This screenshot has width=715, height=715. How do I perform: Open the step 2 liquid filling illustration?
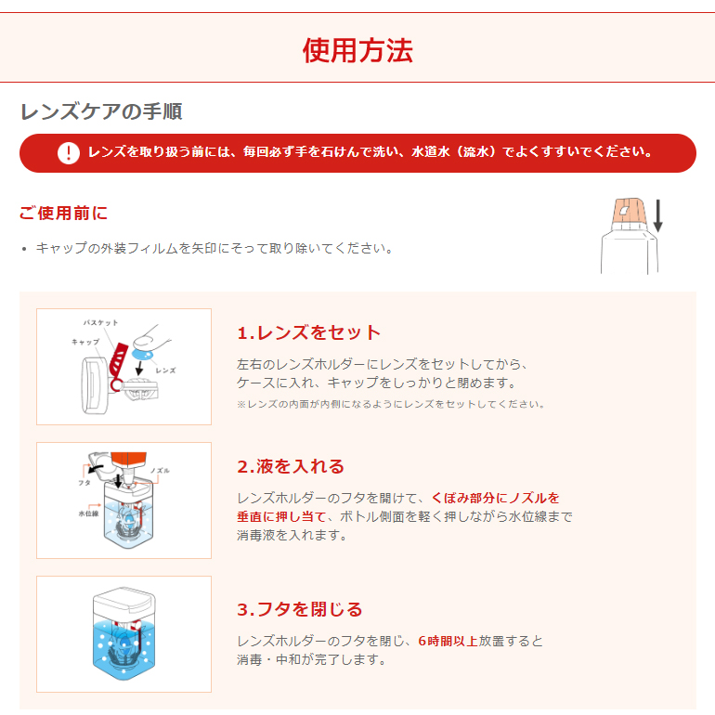pyautogui.click(x=124, y=500)
